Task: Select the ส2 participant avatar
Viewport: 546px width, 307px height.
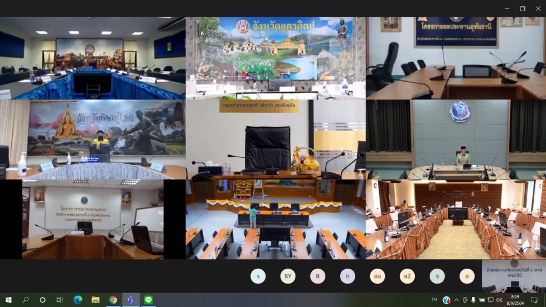Action: coord(407,276)
